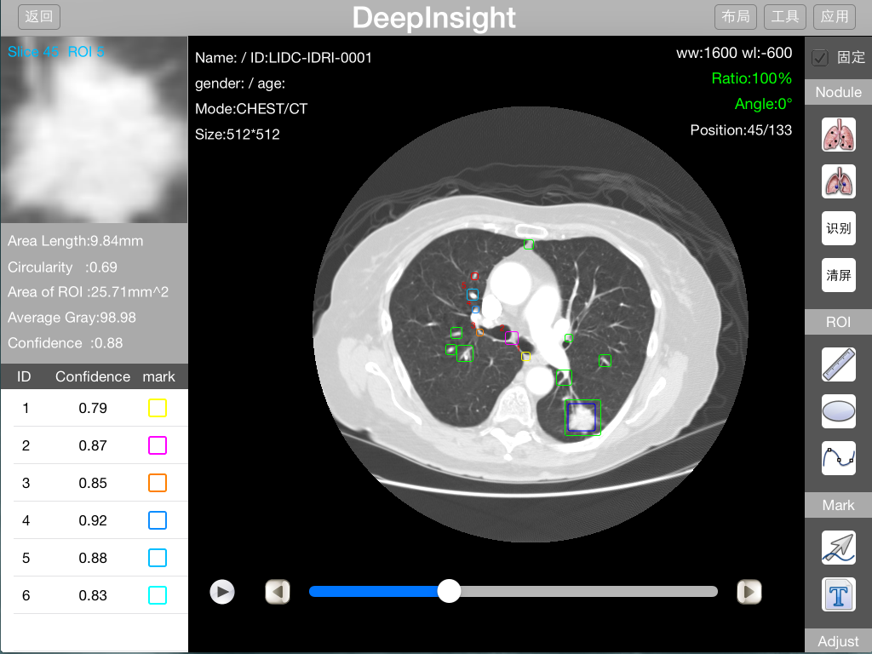Viewport: 872px width, 654px height.
Task: Click the 识别 recognize button
Action: 838,228
